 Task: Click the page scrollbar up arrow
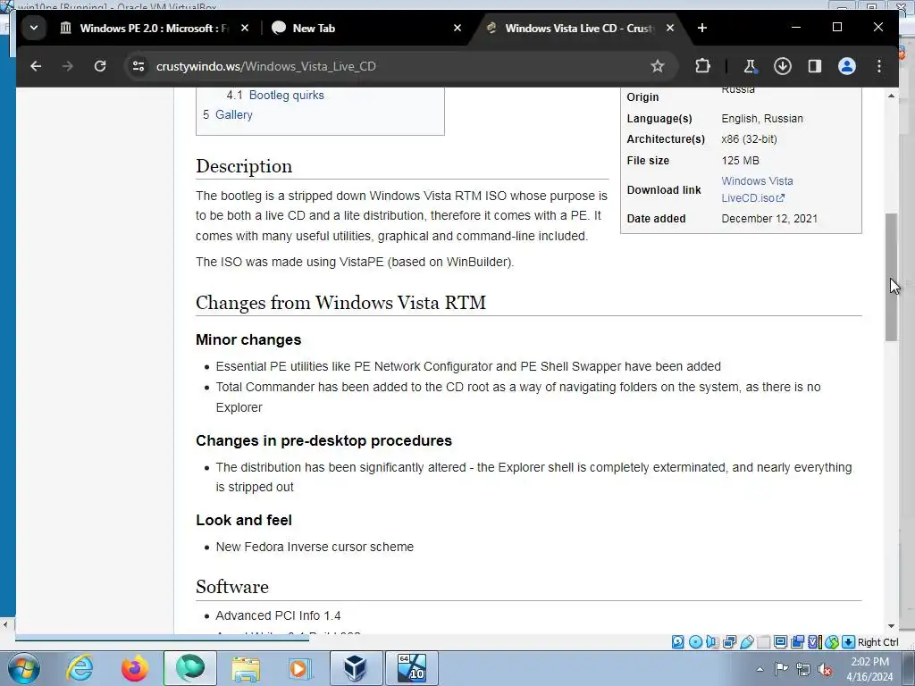click(x=891, y=96)
